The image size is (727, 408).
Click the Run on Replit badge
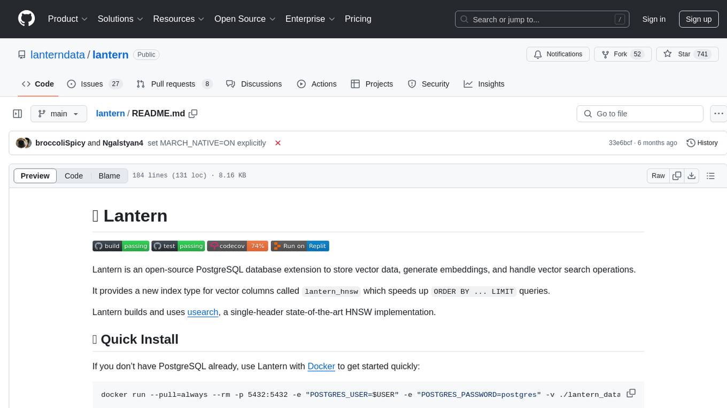[x=300, y=246]
